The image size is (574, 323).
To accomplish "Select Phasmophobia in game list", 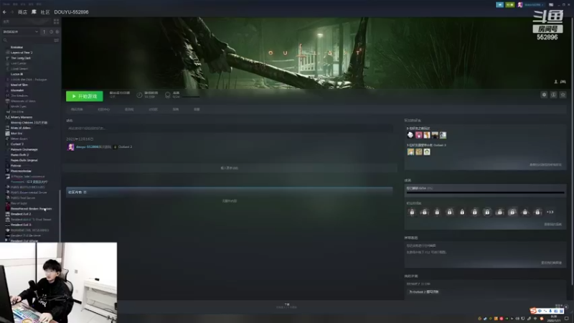I will pyautogui.click(x=22, y=171).
